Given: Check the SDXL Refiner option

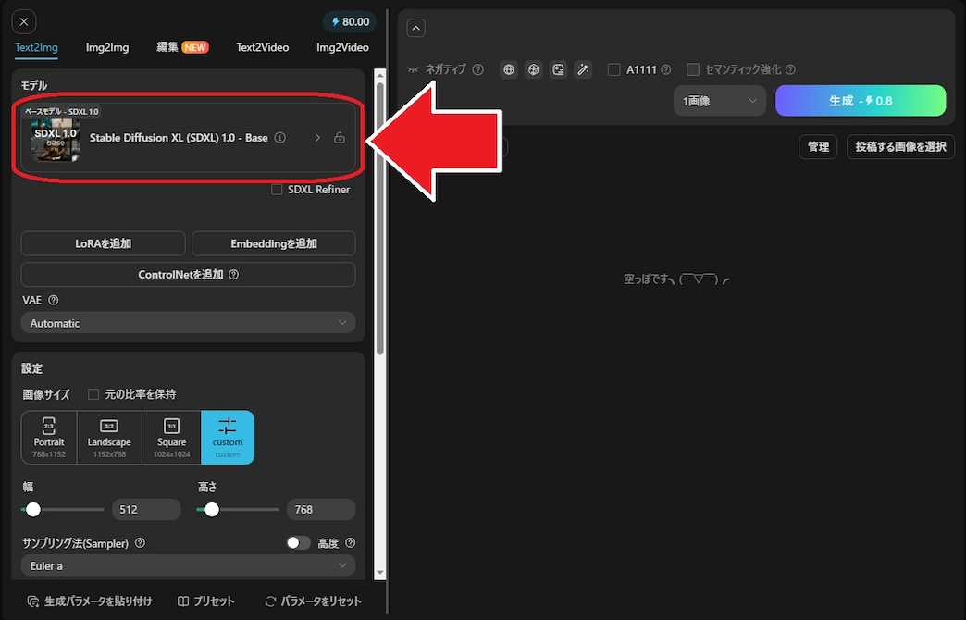Looking at the screenshot, I should click(275, 189).
